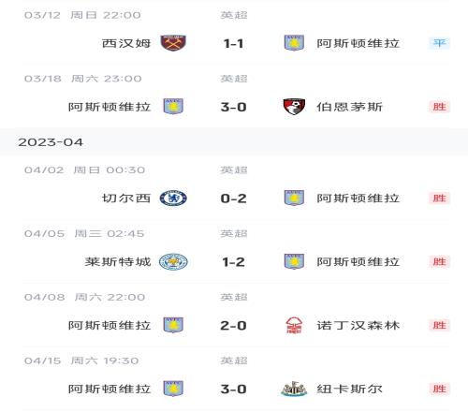Open team name 诺丁汉森林

tap(358, 325)
